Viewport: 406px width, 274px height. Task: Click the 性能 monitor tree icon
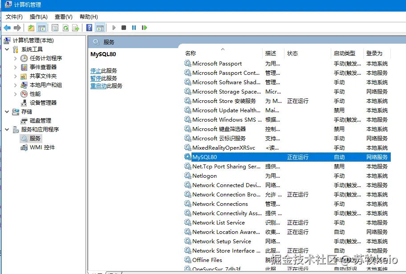(x=24, y=94)
